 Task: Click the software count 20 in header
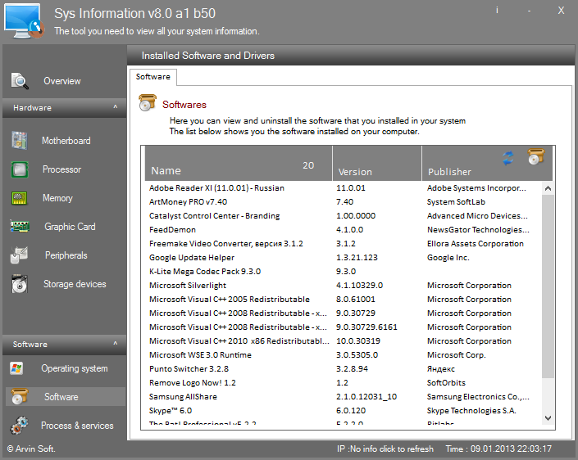click(x=308, y=165)
